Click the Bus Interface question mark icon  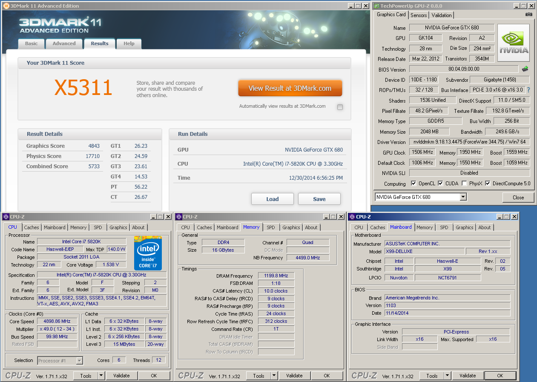tap(528, 90)
